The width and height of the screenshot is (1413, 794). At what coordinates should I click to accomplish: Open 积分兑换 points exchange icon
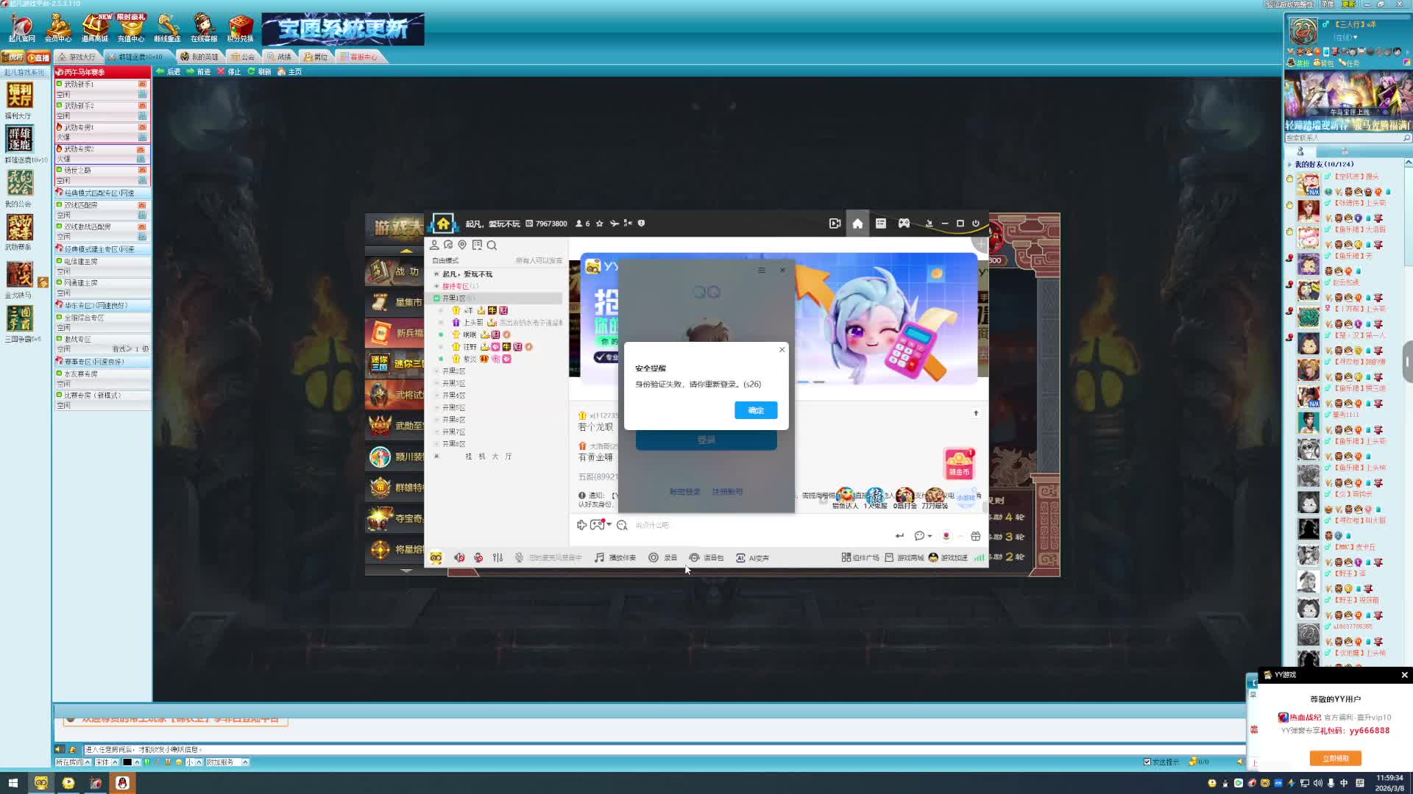[240, 27]
